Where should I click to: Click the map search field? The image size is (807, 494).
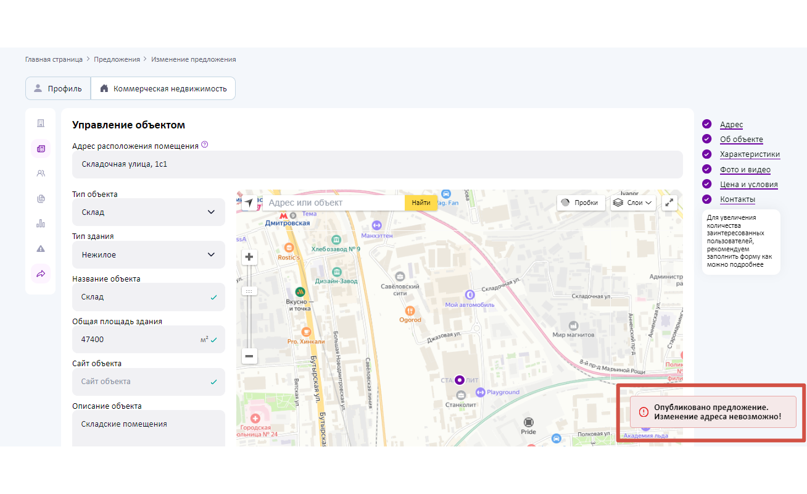point(334,203)
